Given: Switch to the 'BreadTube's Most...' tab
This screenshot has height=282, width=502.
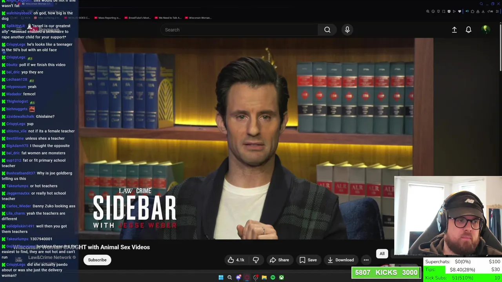Looking at the screenshot, I should pos(137,18).
